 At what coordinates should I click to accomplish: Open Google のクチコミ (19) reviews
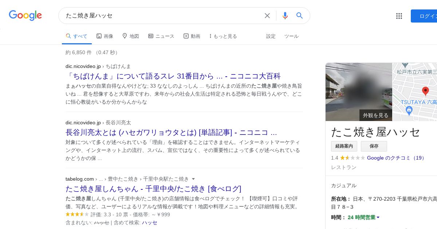tap(396, 158)
